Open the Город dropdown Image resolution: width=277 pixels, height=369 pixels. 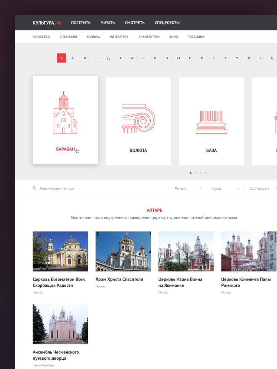pos(226,189)
